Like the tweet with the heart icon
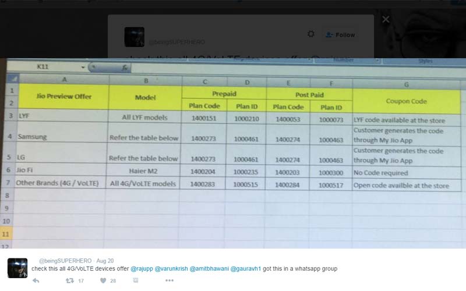The width and height of the screenshot is (466, 291). coord(103,281)
